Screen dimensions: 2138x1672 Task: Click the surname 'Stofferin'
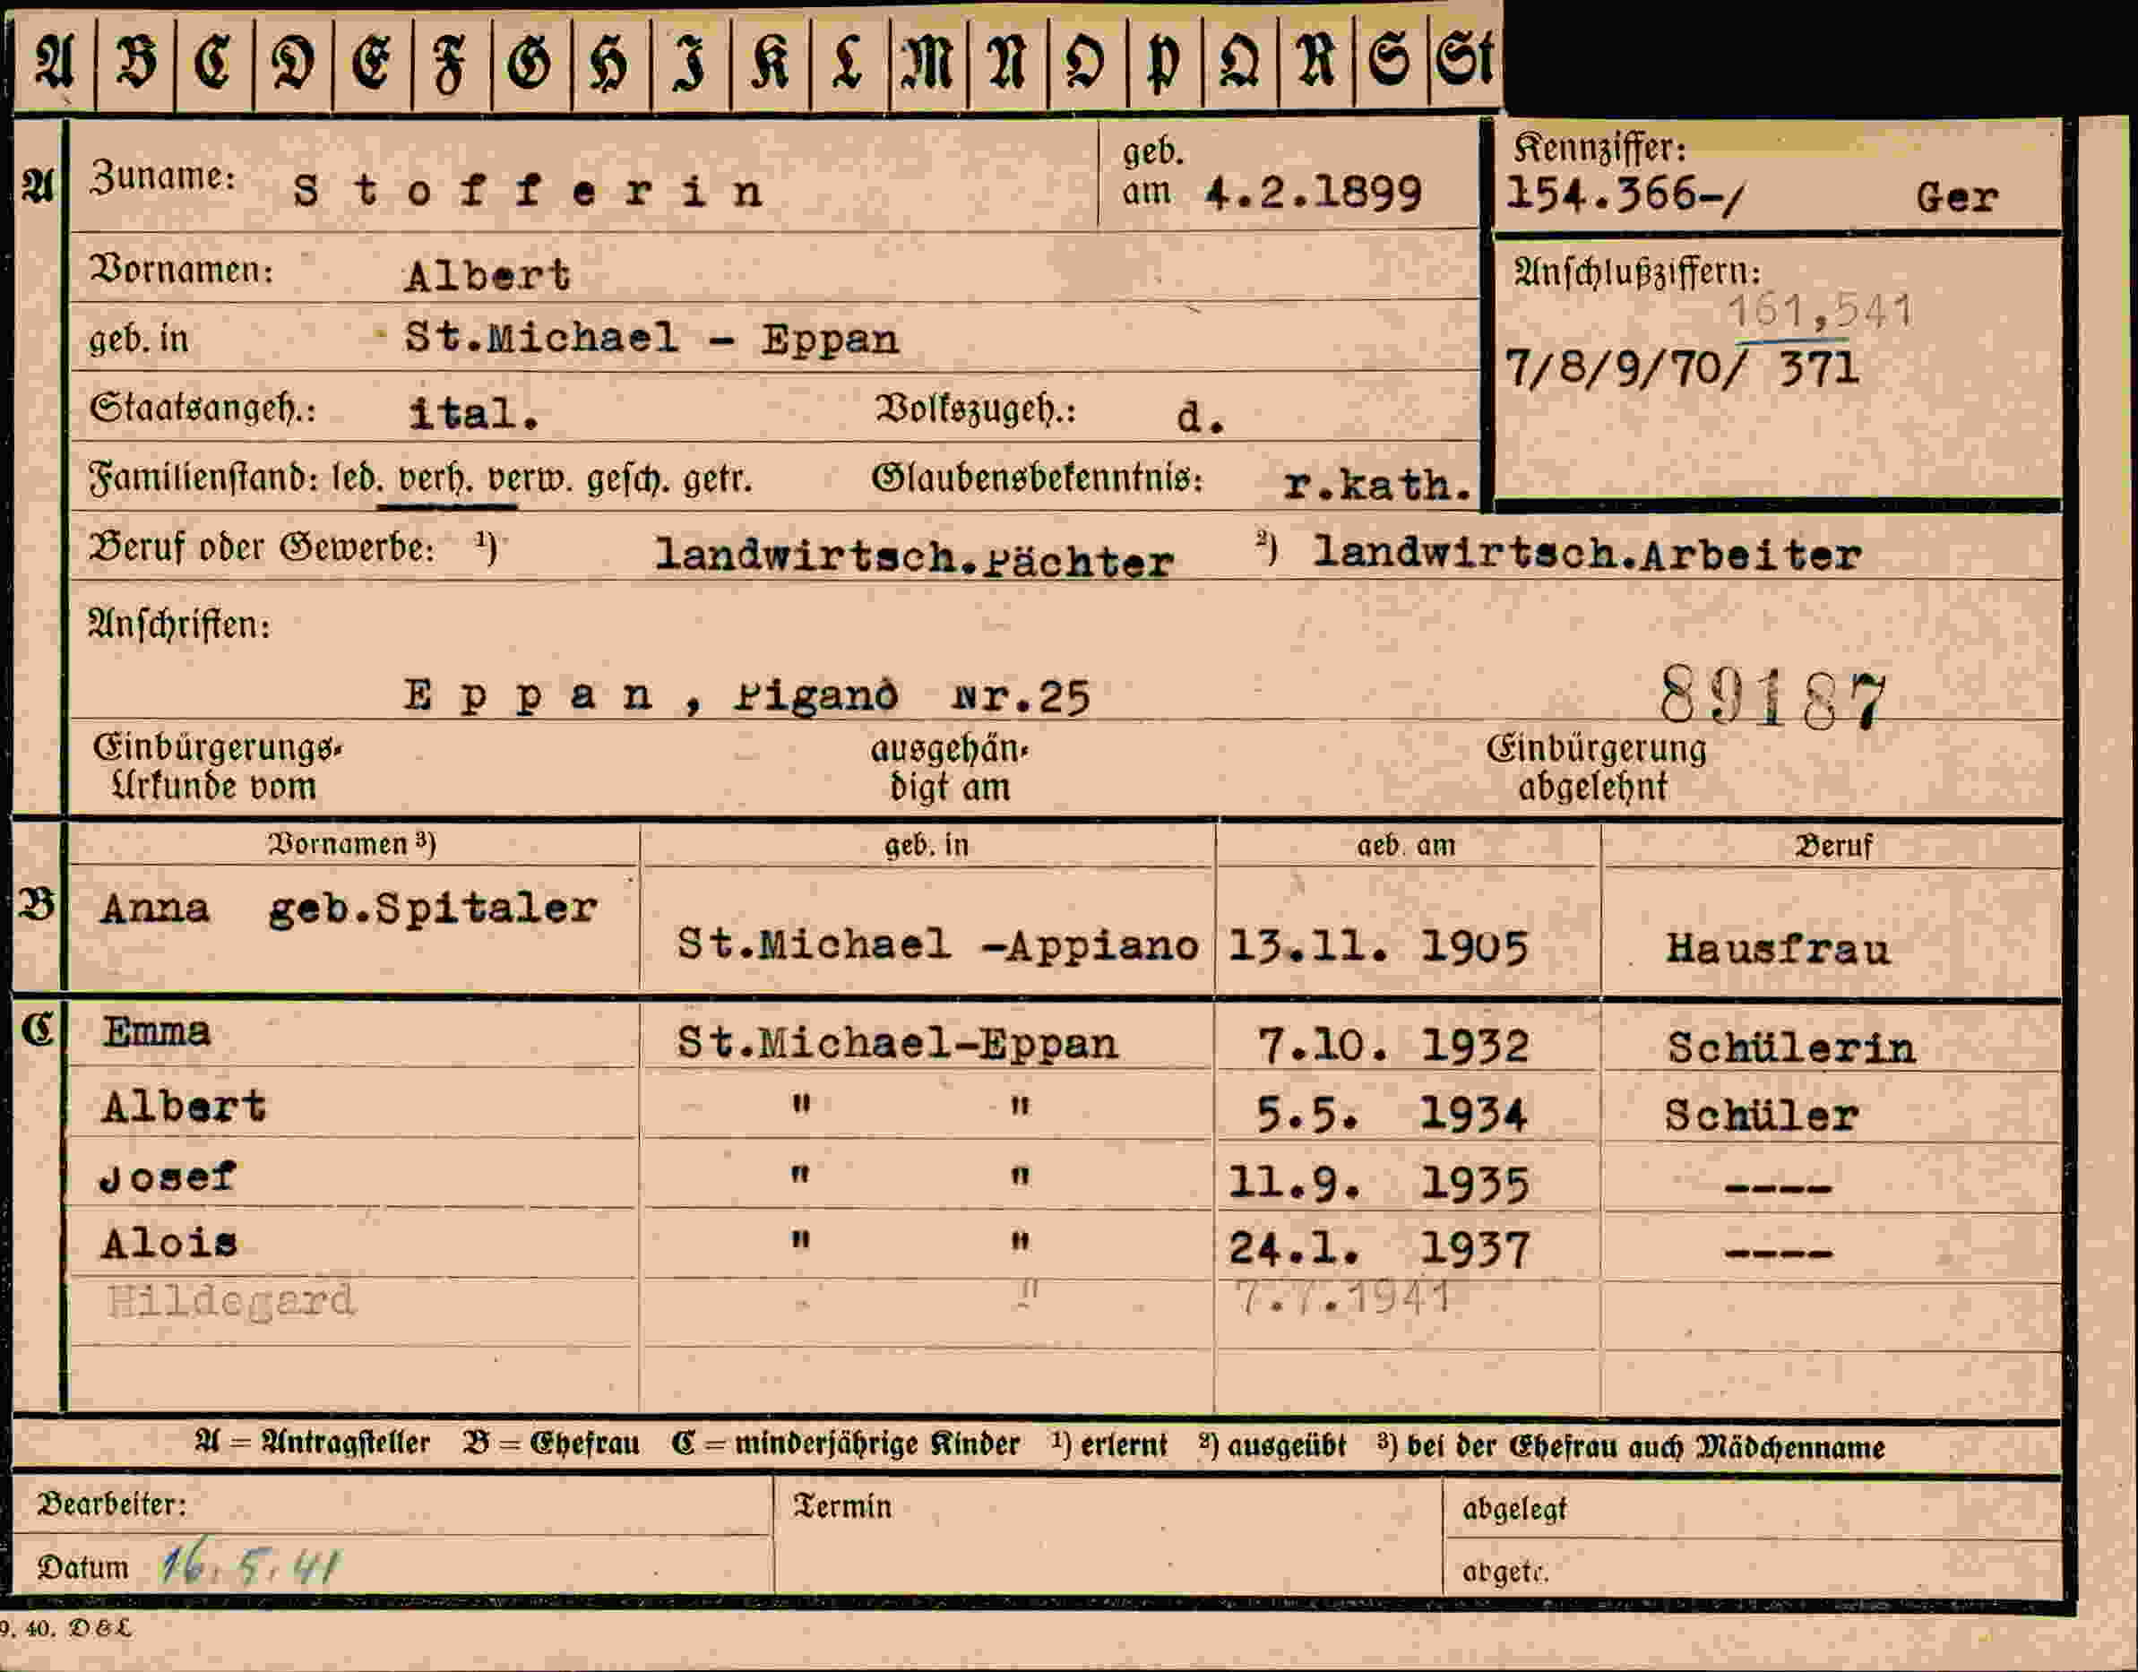click(x=529, y=189)
